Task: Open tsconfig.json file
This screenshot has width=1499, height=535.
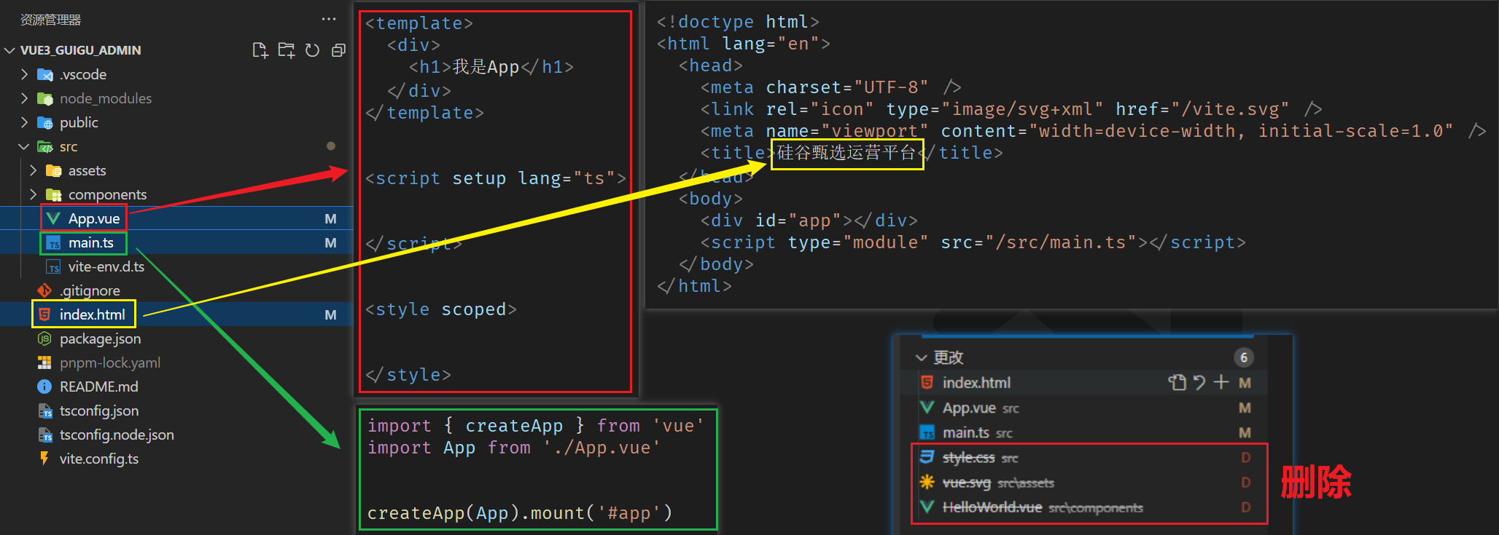Action: (x=99, y=411)
